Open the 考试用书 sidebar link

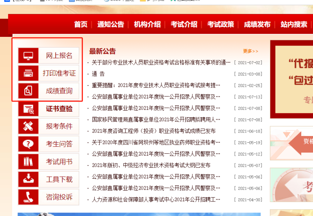49,162
